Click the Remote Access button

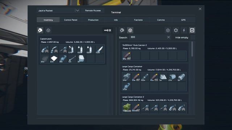93,10
